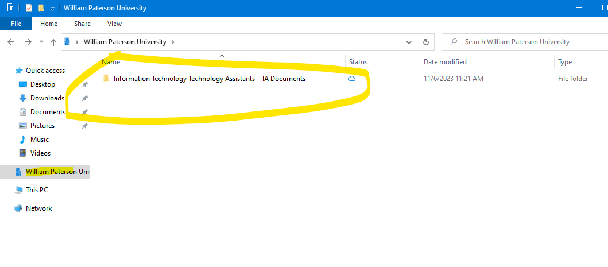Refresh the current folder view
608x267 pixels.
pyautogui.click(x=425, y=42)
